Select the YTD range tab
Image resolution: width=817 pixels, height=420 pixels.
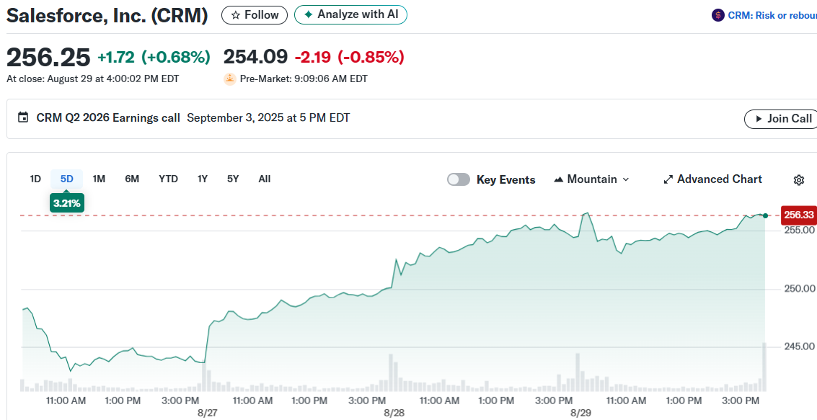pos(168,179)
